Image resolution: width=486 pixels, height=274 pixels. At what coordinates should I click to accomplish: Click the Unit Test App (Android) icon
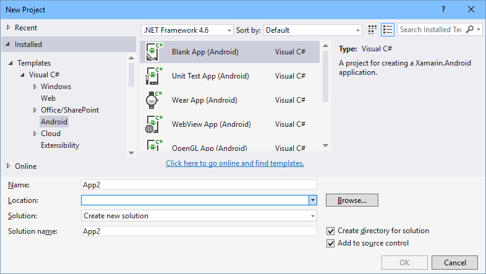(153, 76)
